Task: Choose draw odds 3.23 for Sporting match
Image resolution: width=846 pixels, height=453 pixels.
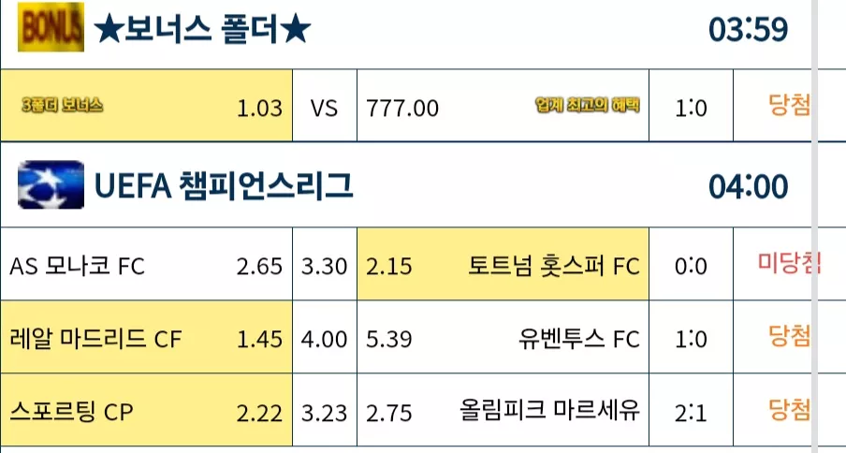Action: point(324,410)
